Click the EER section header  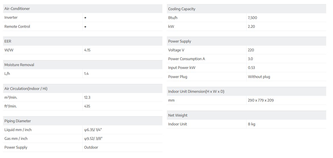tap(8, 41)
